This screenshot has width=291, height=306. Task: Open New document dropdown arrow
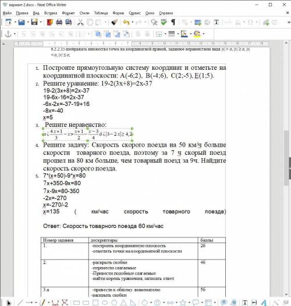[15, 22]
